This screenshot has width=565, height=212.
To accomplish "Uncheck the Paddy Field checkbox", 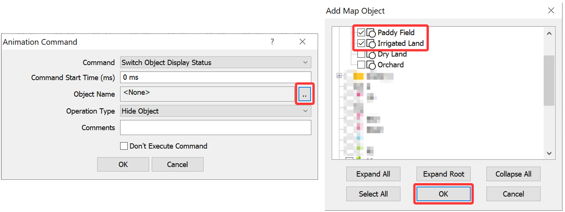I will click(361, 33).
